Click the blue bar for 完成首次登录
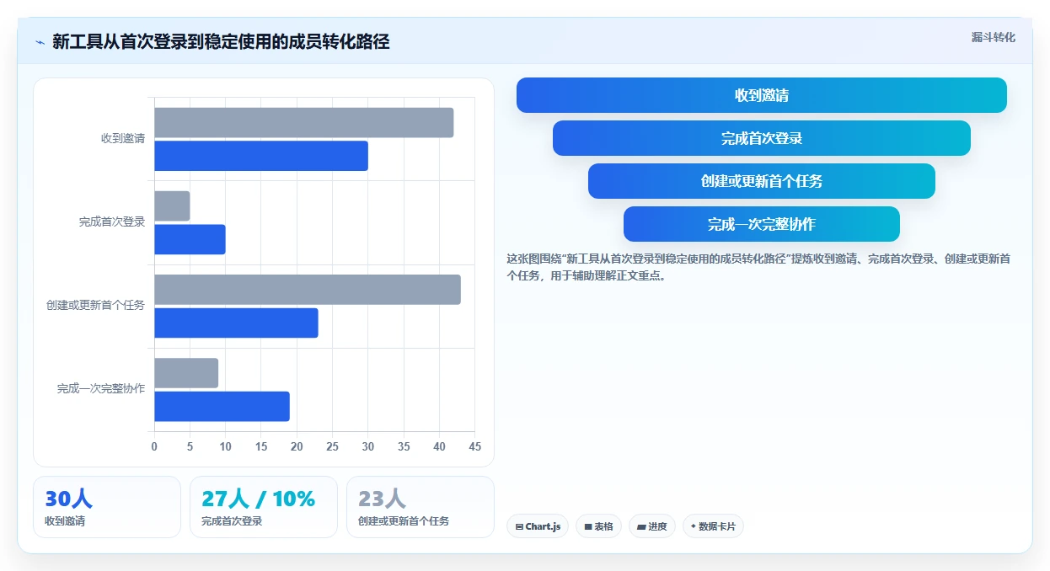Viewport: 1050px width, 571px height. tap(190, 239)
